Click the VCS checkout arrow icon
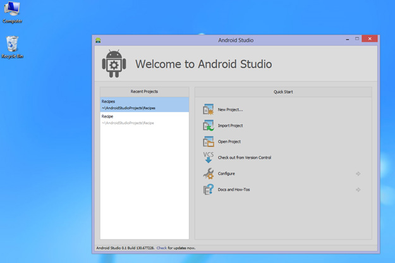This screenshot has width=395, height=263. tap(209, 157)
